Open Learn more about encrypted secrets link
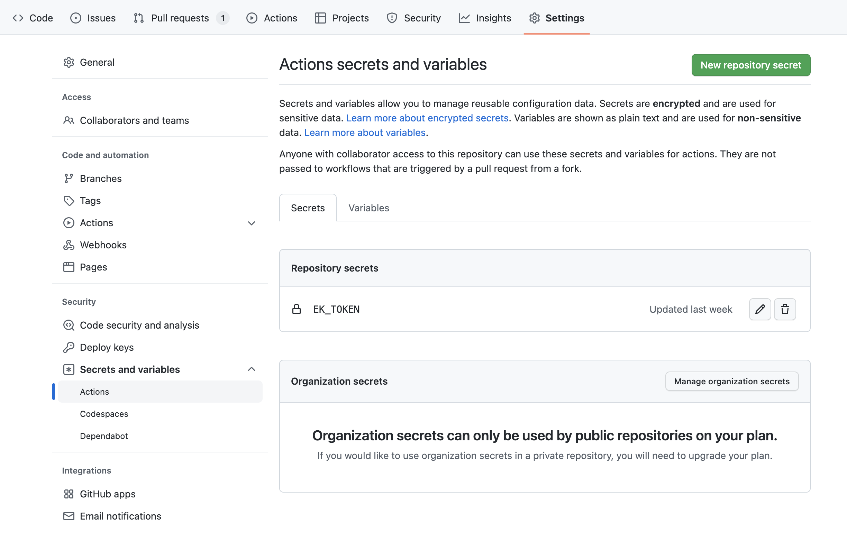 click(427, 118)
